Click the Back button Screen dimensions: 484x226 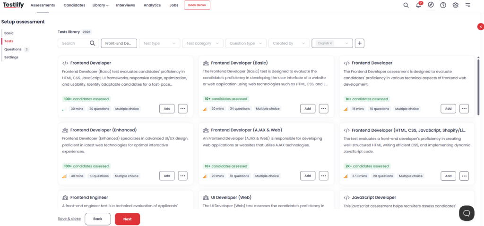[x=97, y=219]
